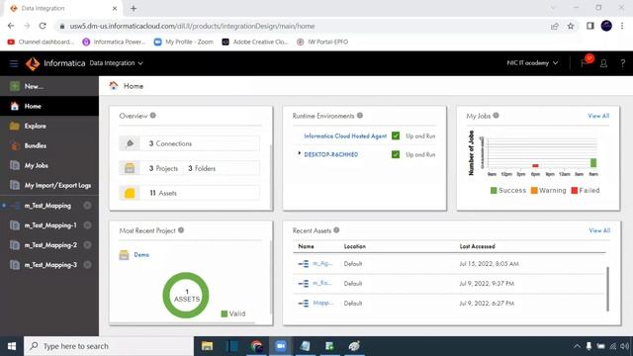Open the Informatica Cloud Hosted Agent link

click(345, 136)
